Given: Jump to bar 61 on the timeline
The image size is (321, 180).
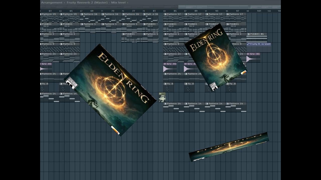Looking at the screenshot, I should pyautogui.click(x=50, y=11).
